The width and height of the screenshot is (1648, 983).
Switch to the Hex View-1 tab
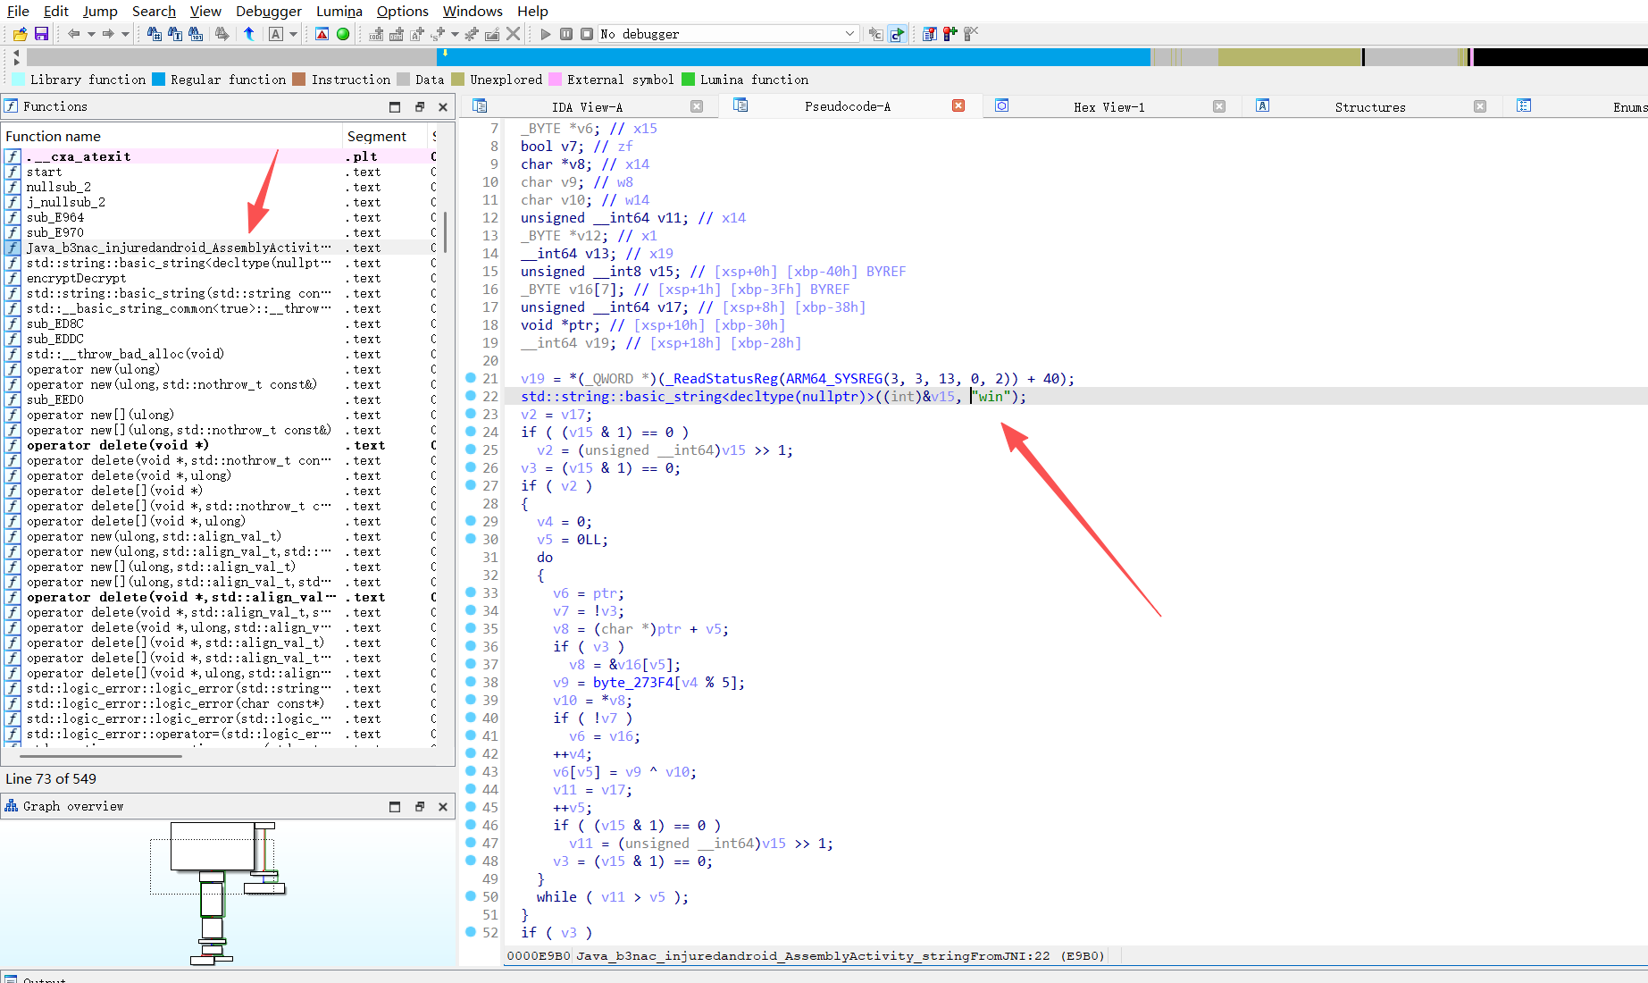[1108, 106]
